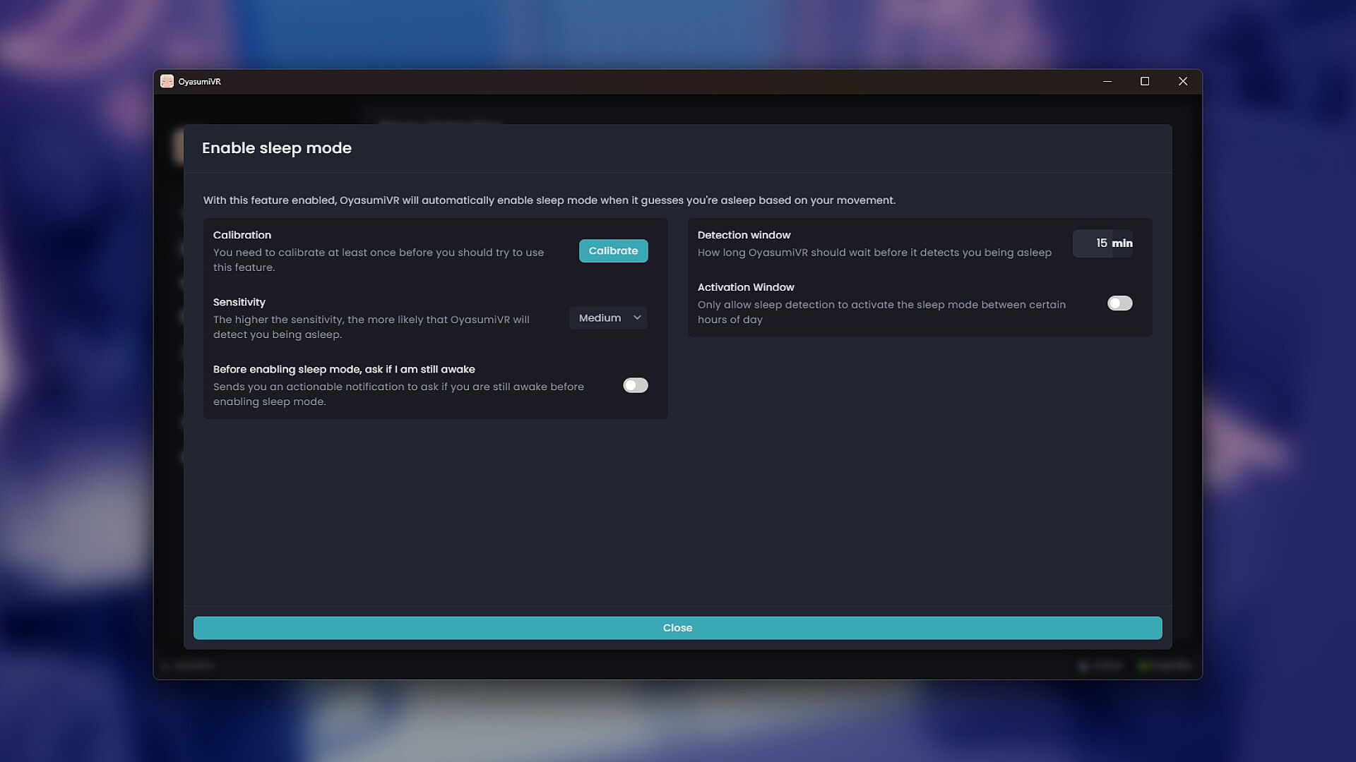Click 'Before enabling sleep mode' setting title
1356x762 pixels.
pos(344,369)
